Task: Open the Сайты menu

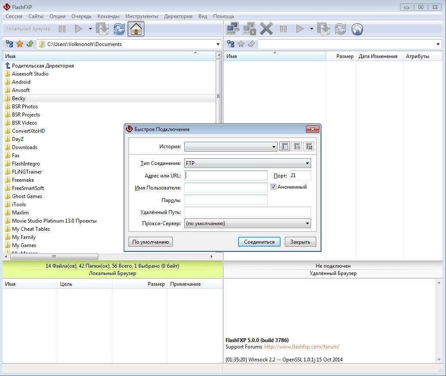Action: (x=36, y=16)
